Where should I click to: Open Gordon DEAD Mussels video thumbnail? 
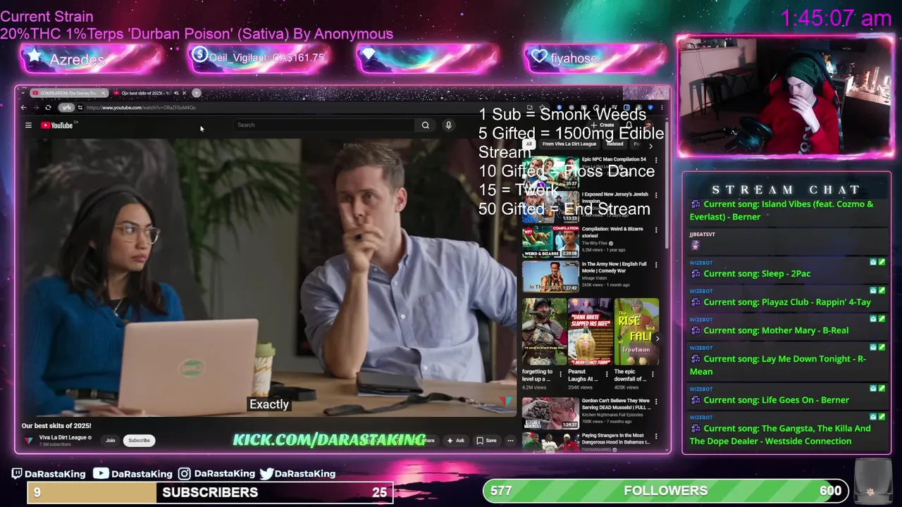550,413
